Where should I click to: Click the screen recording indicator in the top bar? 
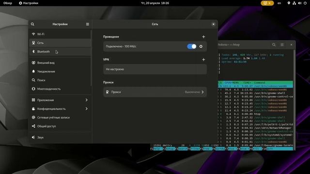tap(267, 3)
